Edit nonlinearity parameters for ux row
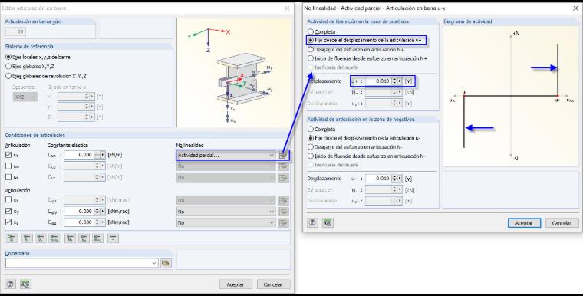583x296 pixels. (283, 155)
